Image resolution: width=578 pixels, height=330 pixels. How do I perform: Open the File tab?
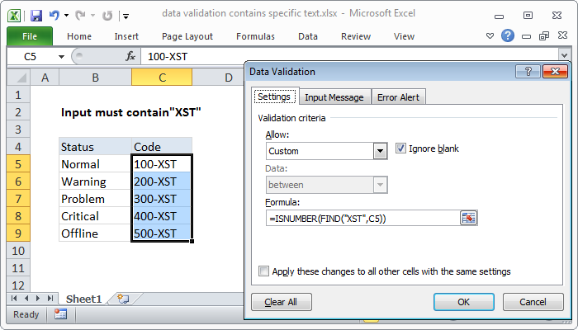coord(30,36)
